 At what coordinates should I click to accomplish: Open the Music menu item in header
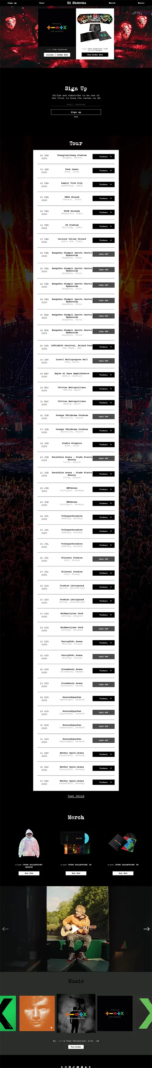click(x=141, y=3)
